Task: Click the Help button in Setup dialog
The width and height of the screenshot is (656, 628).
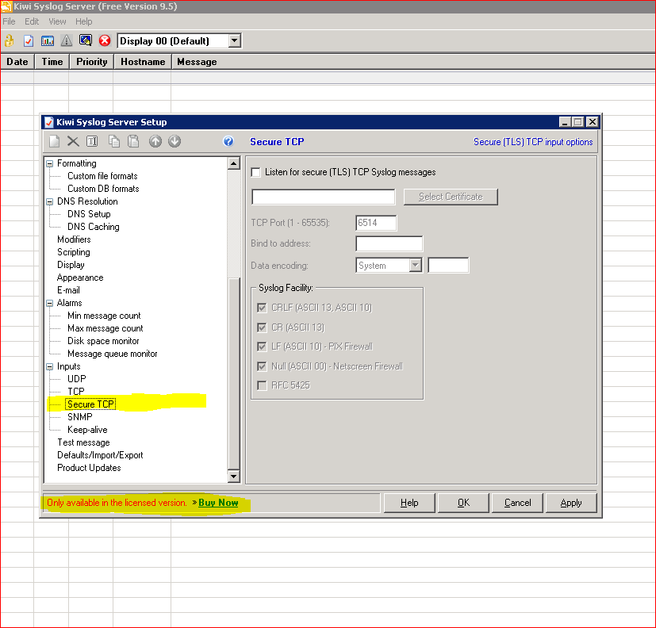Action: coord(409,503)
